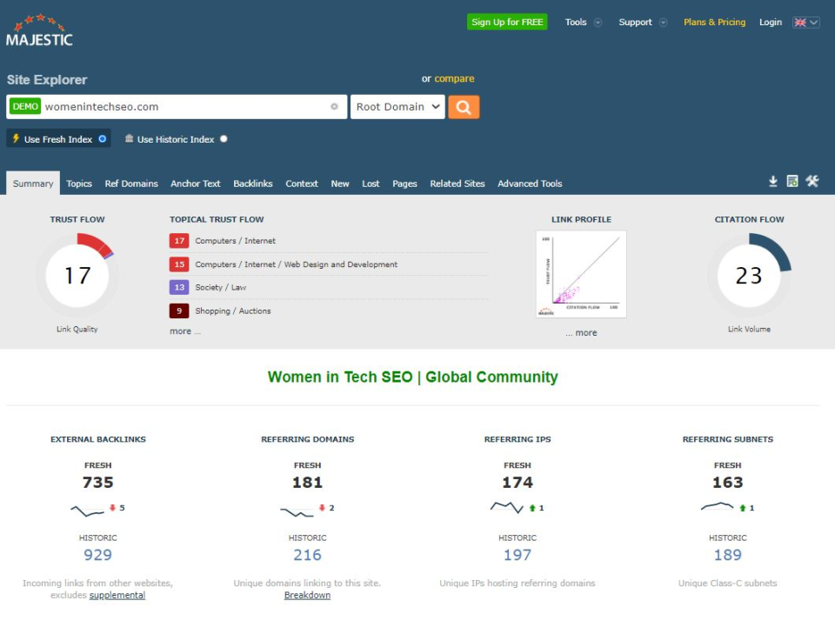835x621 pixels.
Task: Click the purple 13 Society / Law swatch
Action: [179, 287]
